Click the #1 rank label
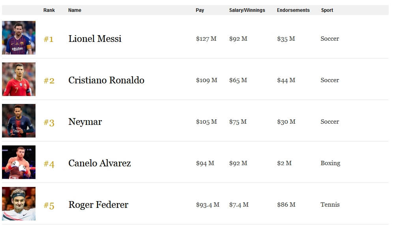Image resolution: width=395 pixels, height=228 pixels. pyautogui.click(x=49, y=39)
